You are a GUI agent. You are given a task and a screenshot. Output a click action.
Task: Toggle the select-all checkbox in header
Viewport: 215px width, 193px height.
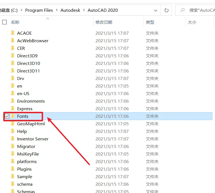point(4,22)
